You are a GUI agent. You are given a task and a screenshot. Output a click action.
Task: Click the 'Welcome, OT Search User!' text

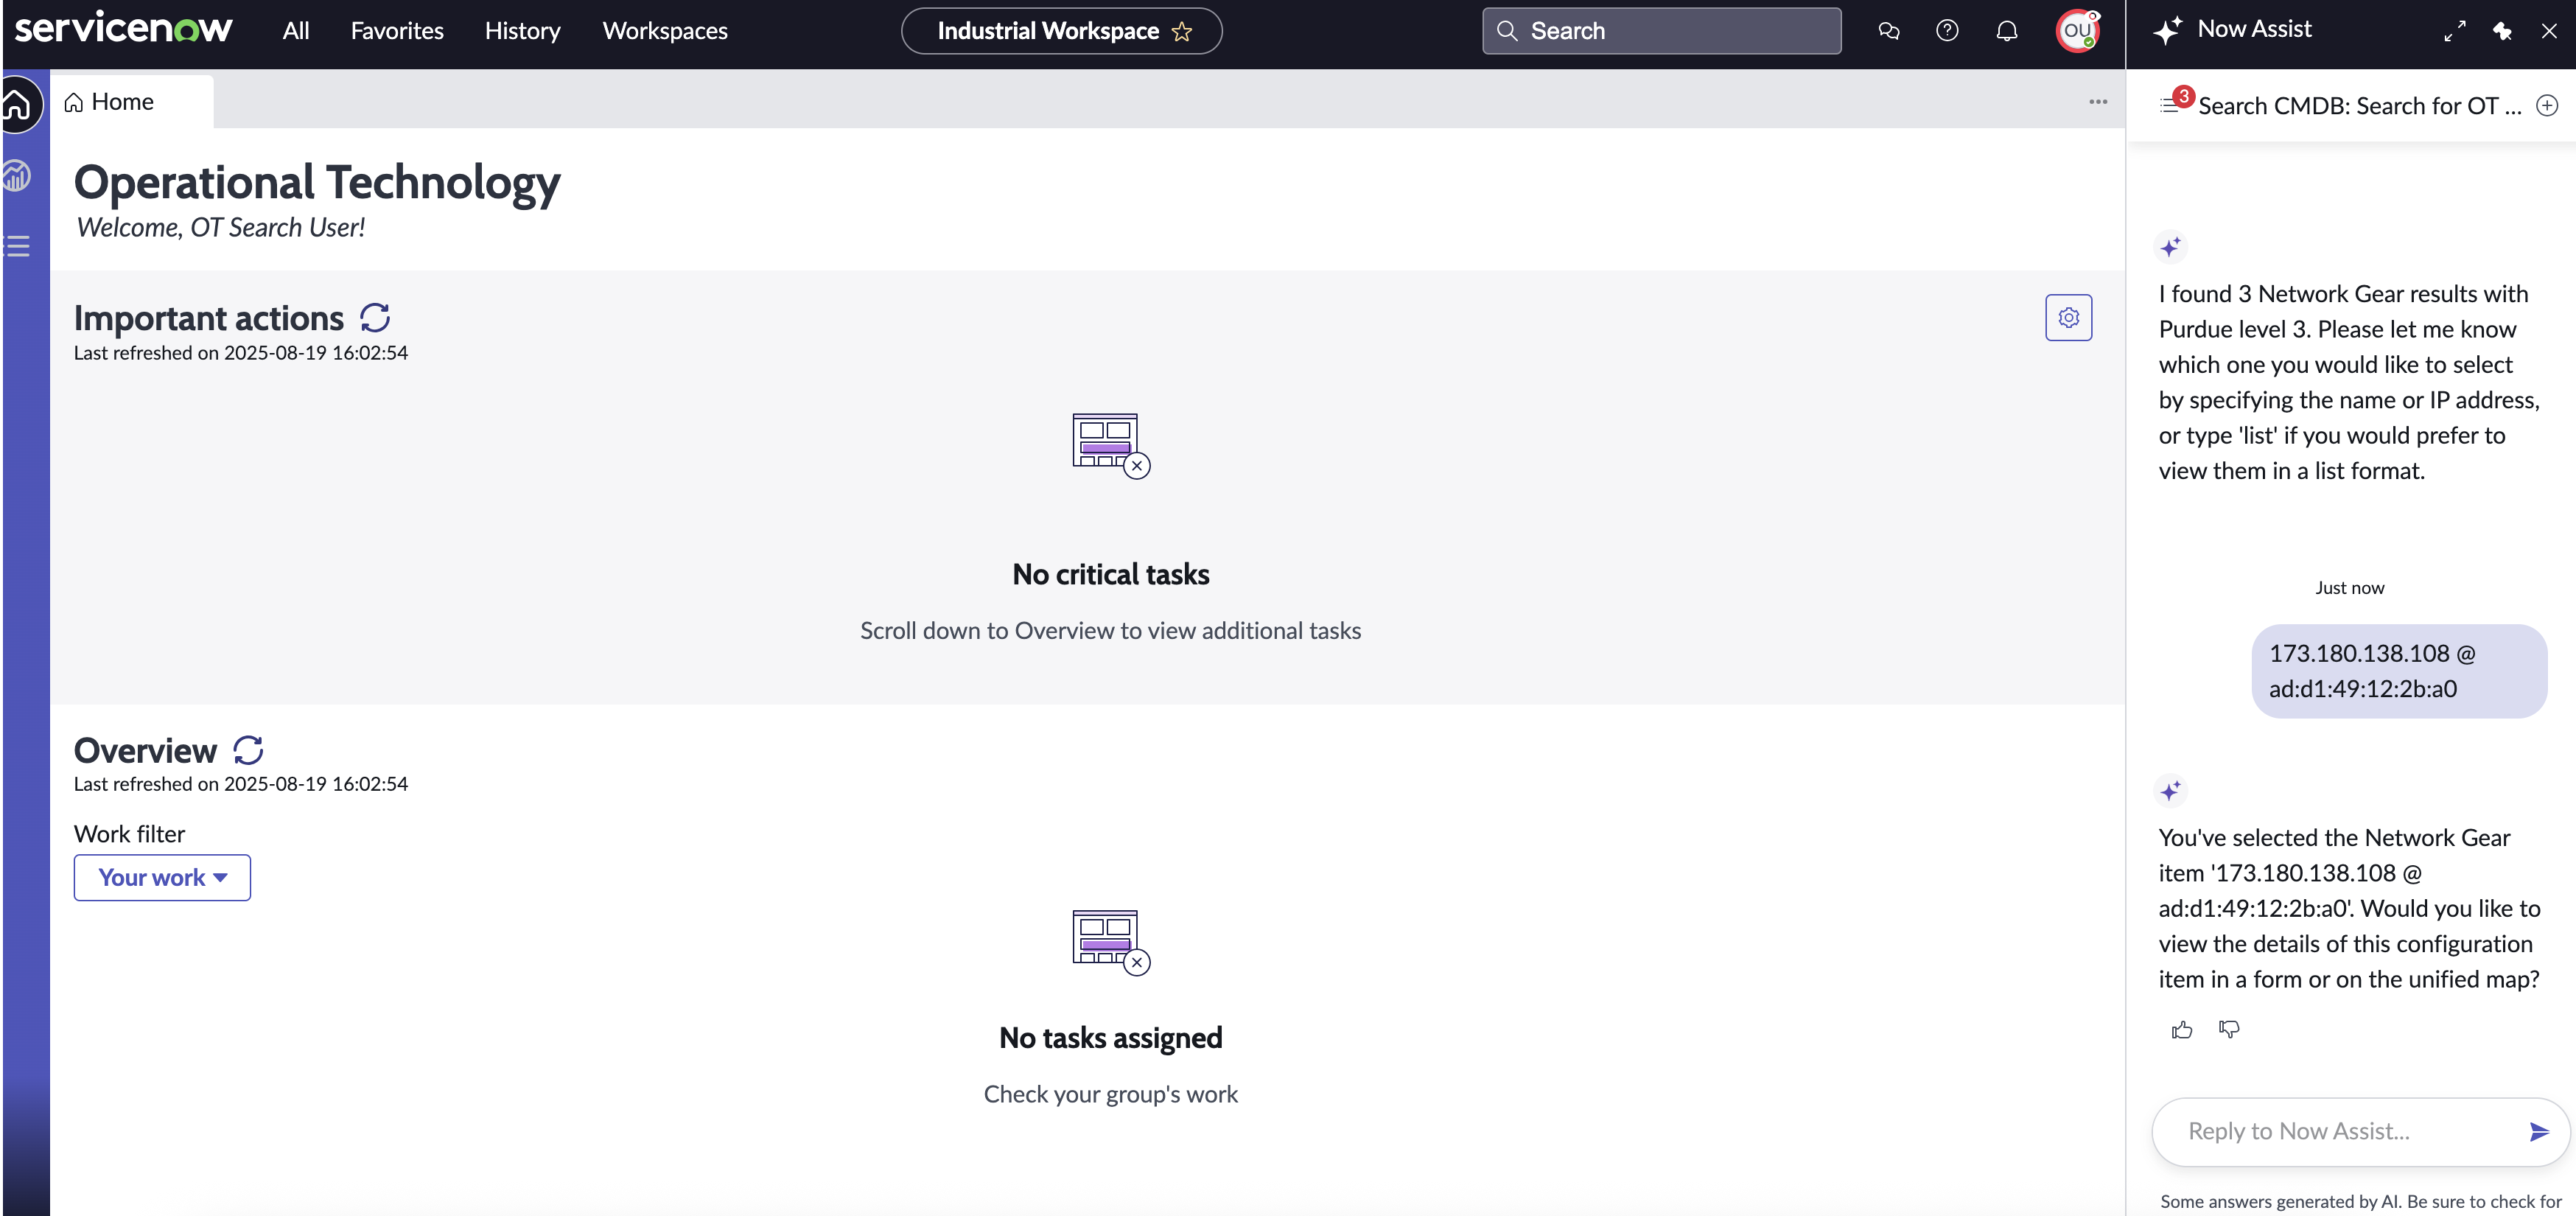pos(220,228)
